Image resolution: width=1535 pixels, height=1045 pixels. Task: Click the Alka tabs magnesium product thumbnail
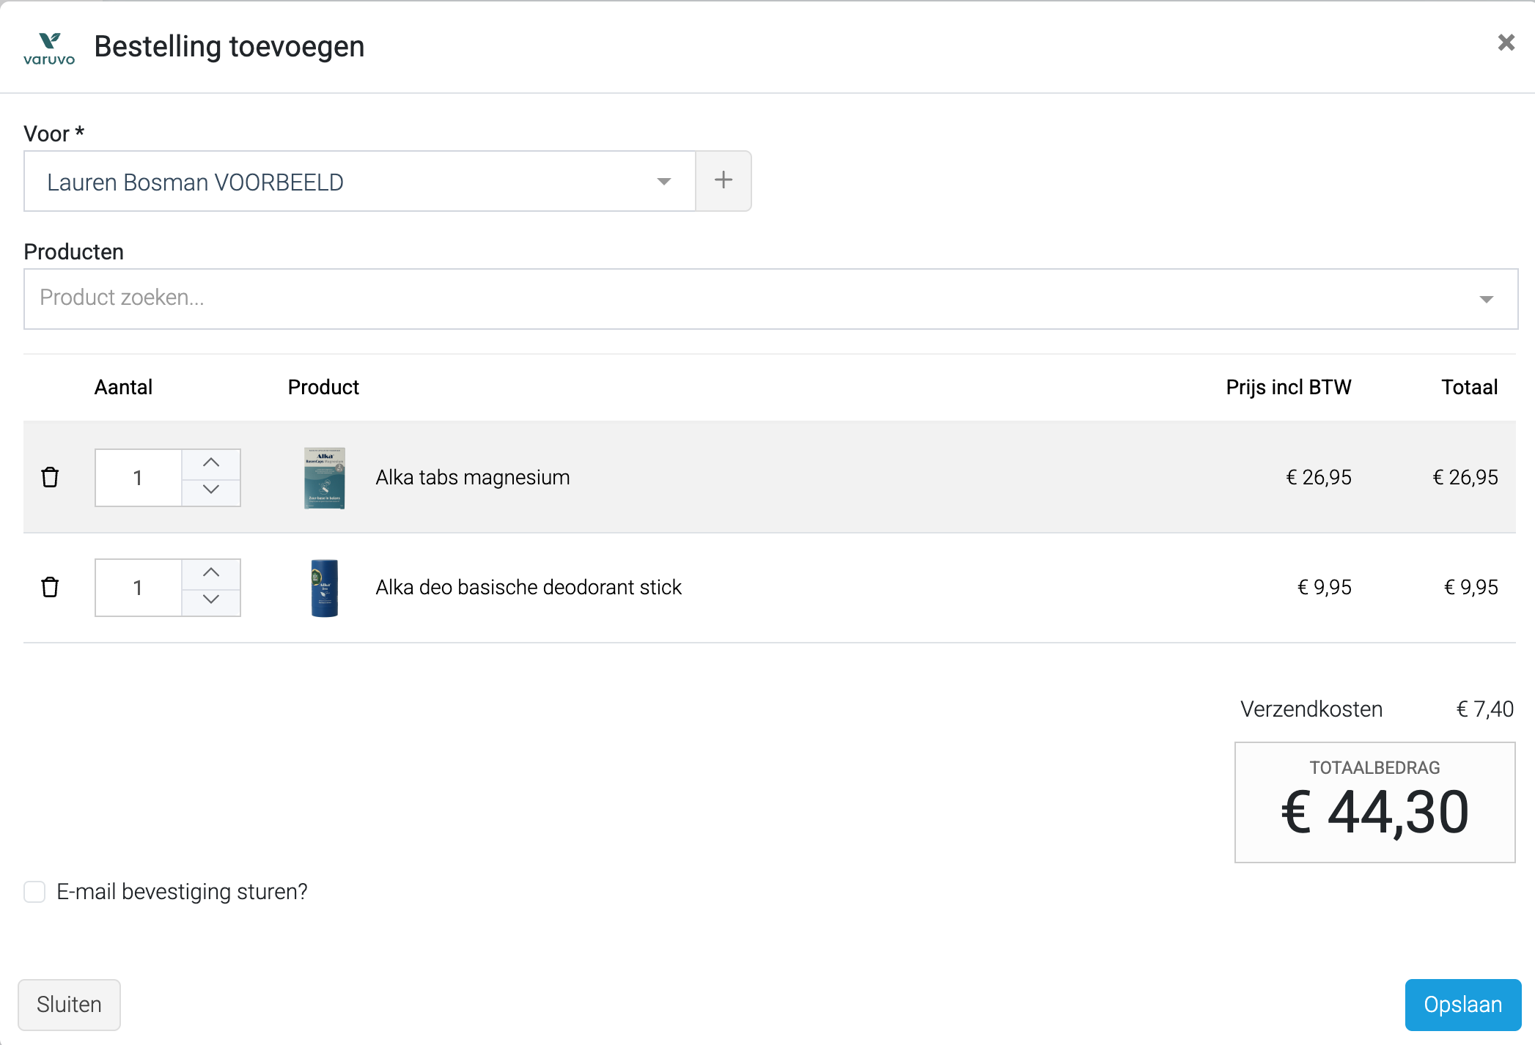324,478
